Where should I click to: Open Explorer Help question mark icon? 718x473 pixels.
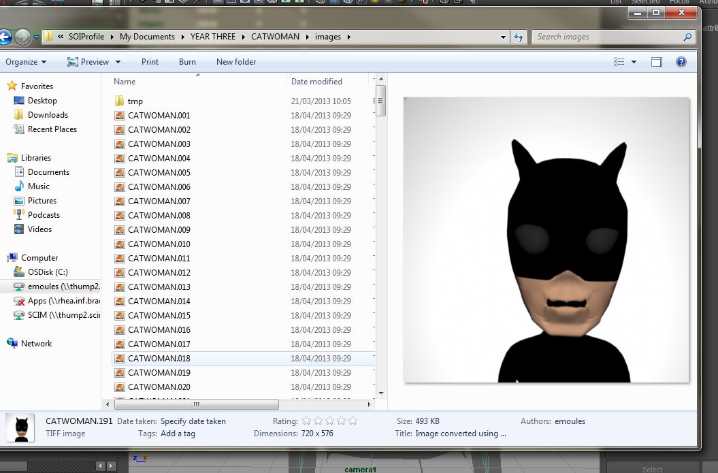(681, 62)
